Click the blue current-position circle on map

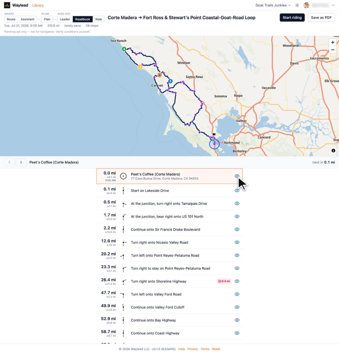pos(214,144)
